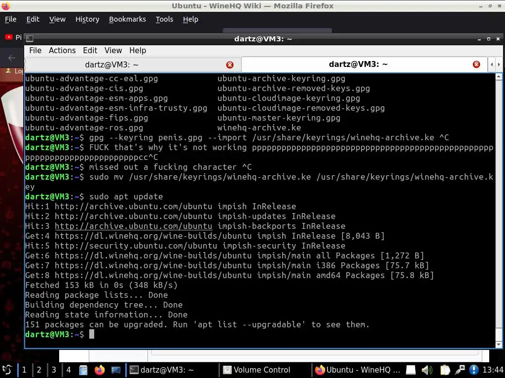Open Firefox's Edit menu
Image resolution: width=505 pixels, height=378 pixels.
coord(33,19)
